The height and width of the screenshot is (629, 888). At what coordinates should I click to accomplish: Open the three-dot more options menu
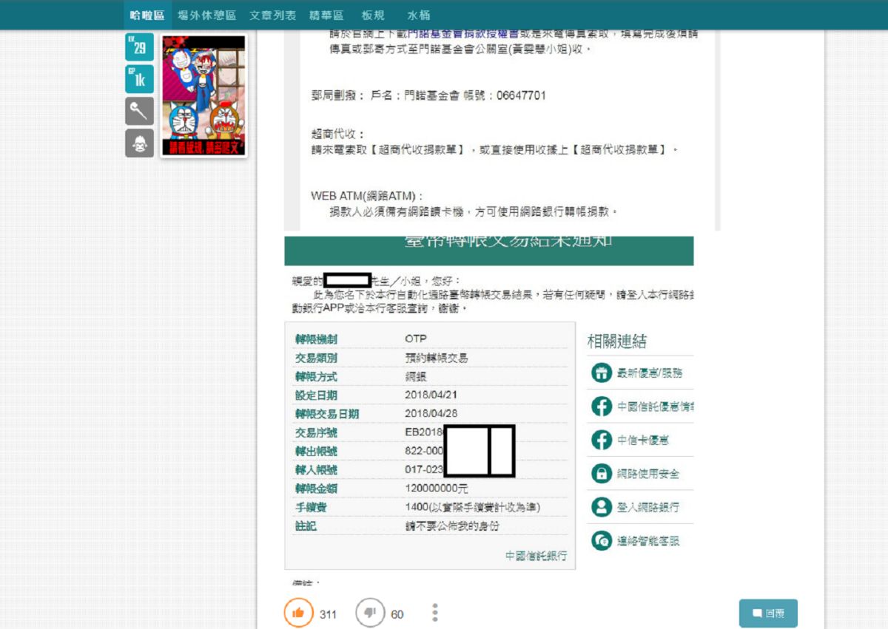point(435,613)
